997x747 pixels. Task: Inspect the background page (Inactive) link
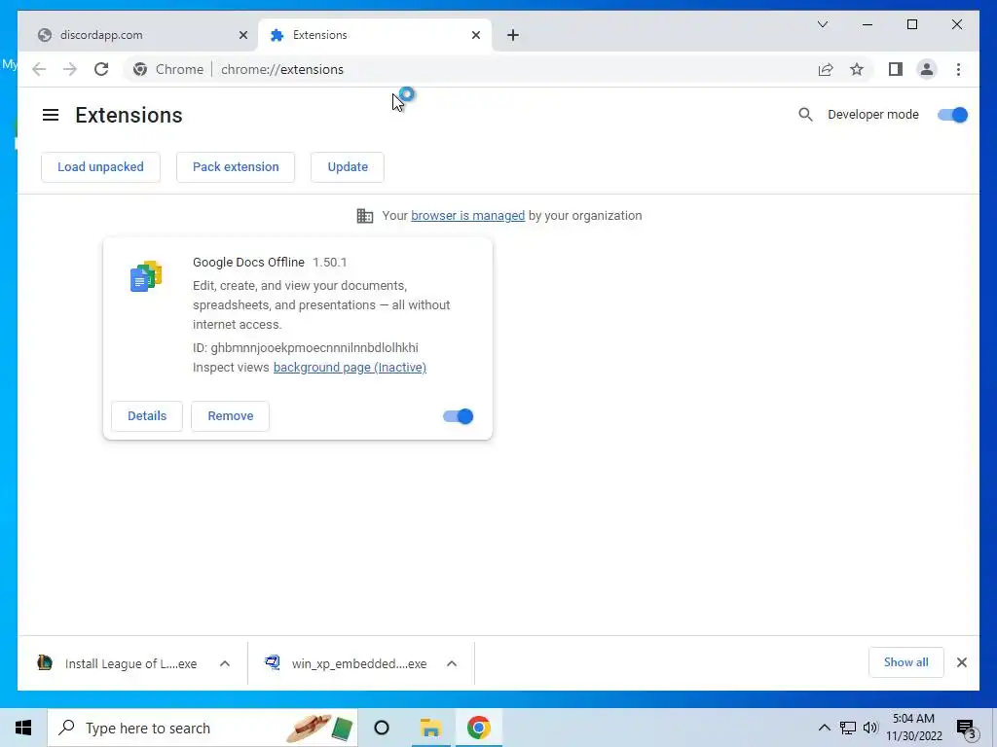point(350,367)
